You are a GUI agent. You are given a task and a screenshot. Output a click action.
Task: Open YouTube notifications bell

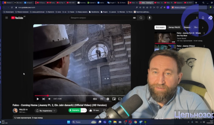point(203,18)
